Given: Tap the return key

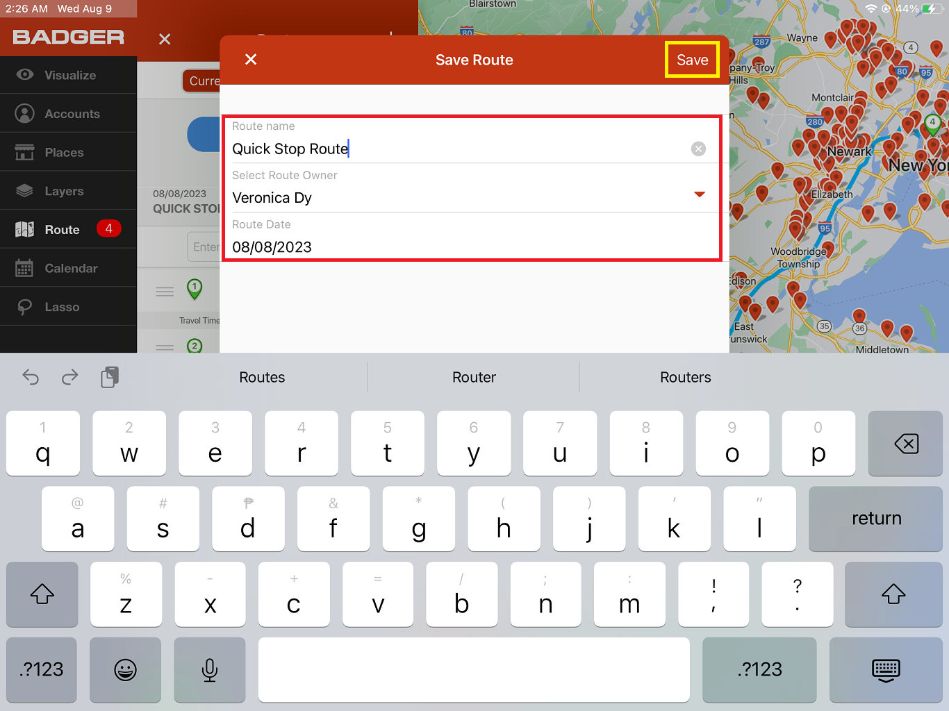Looking at the screenshot, I should tap(876, 519).
